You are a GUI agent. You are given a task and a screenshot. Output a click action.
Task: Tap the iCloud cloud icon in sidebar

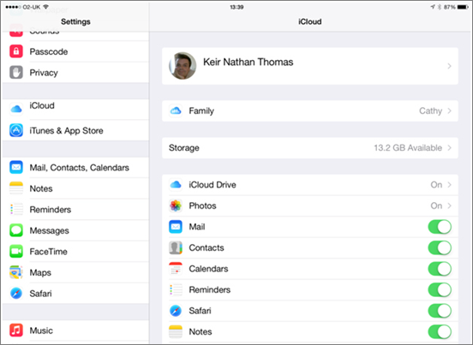[16, 109]
